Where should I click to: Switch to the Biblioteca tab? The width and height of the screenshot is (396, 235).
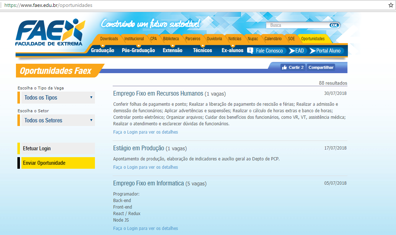(x=171, y=39)
